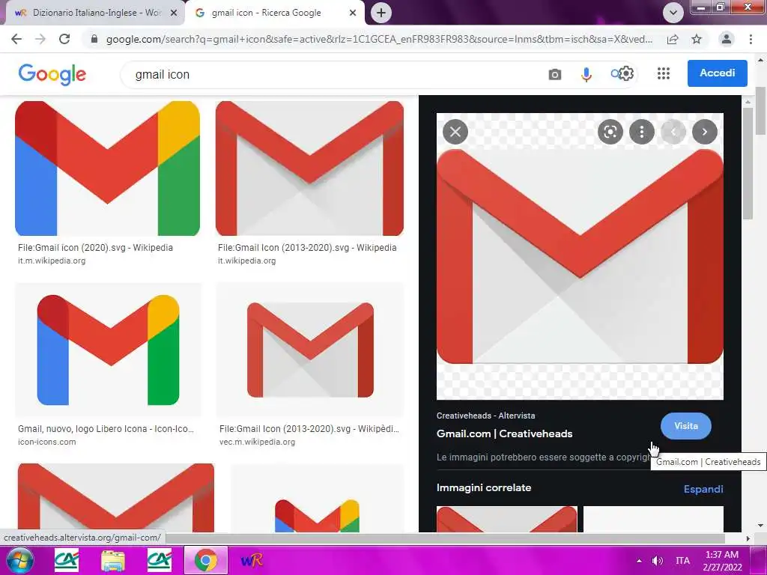Image resolution: width=767 pixels, height=575 pixels.
Task: Click the Google logo
Action: click(52, 74)
